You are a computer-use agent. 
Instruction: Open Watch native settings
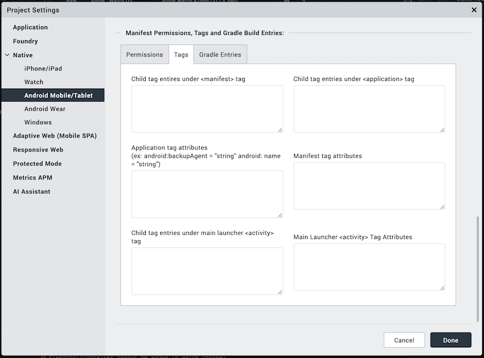pyautogui.click(x=34, y=82)
